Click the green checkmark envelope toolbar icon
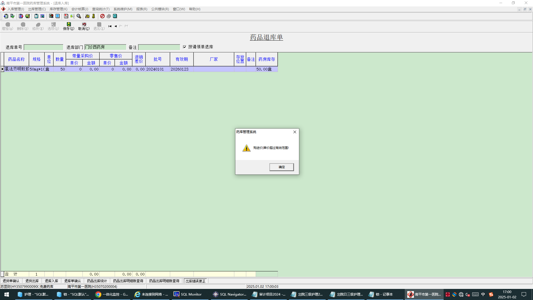533x300 pixels. point(27,16)
